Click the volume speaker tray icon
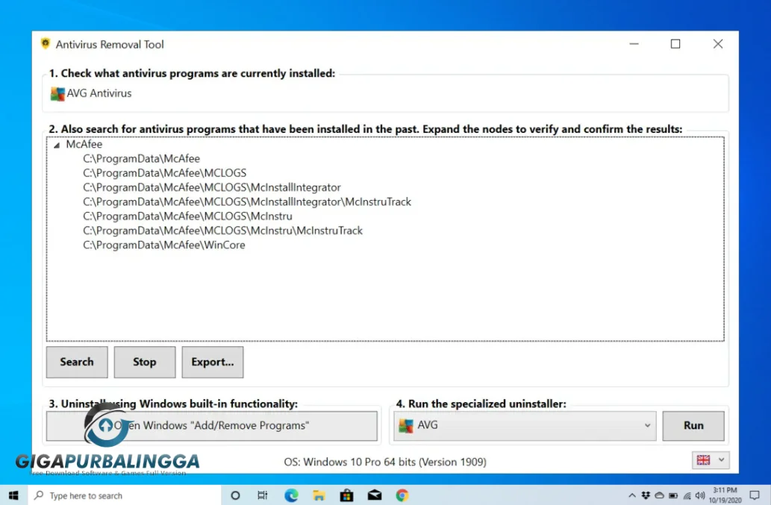The width and height of the screenshot is (771, 505). pos(700,495)
